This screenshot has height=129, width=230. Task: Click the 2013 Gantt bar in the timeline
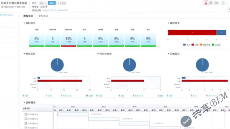tap(104, 119)
